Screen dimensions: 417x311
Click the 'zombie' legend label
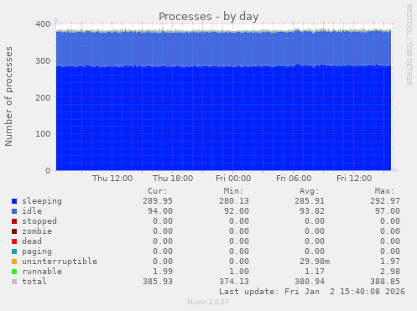[37, 231]
